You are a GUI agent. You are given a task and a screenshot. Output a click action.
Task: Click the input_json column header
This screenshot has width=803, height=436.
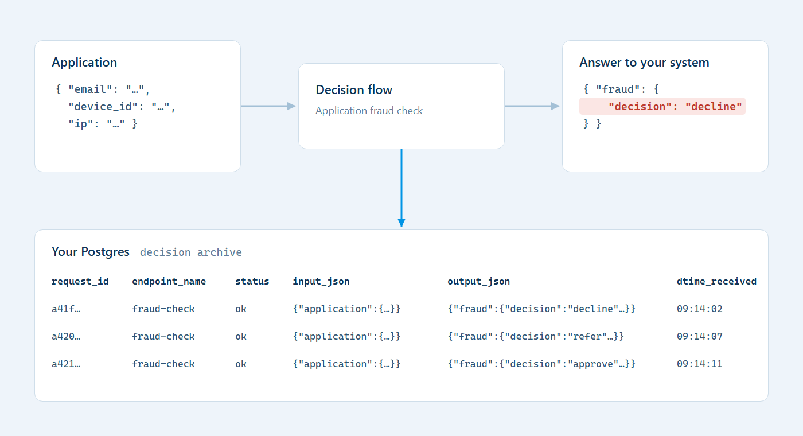click(x=321, y=281)
